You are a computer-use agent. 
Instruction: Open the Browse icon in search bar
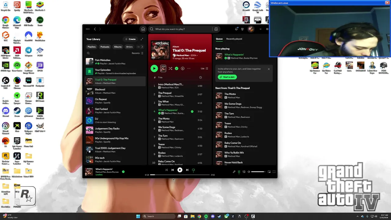click(216, 29)
